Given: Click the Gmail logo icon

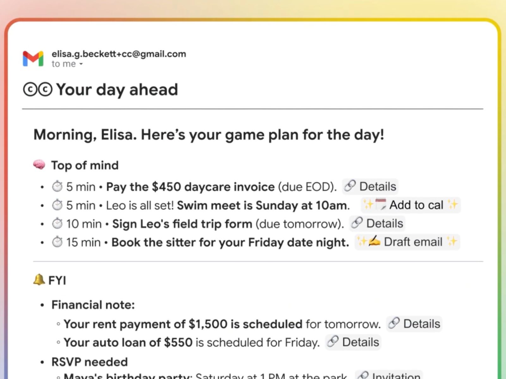Looking at the screenshot, I should pyautogui.click(x=33, y=59).
